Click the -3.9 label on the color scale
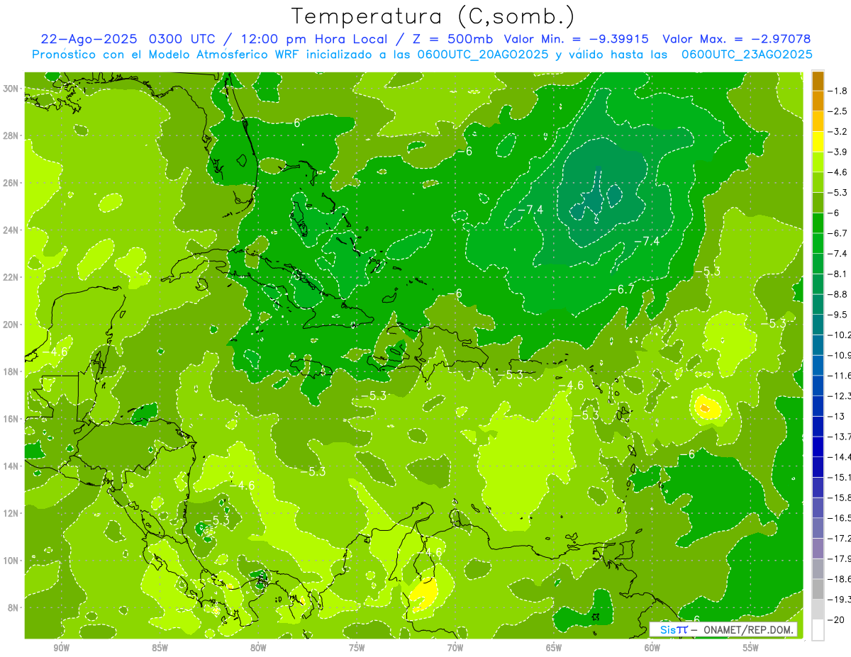Screen dimensions: 851x657 point(839,152)
